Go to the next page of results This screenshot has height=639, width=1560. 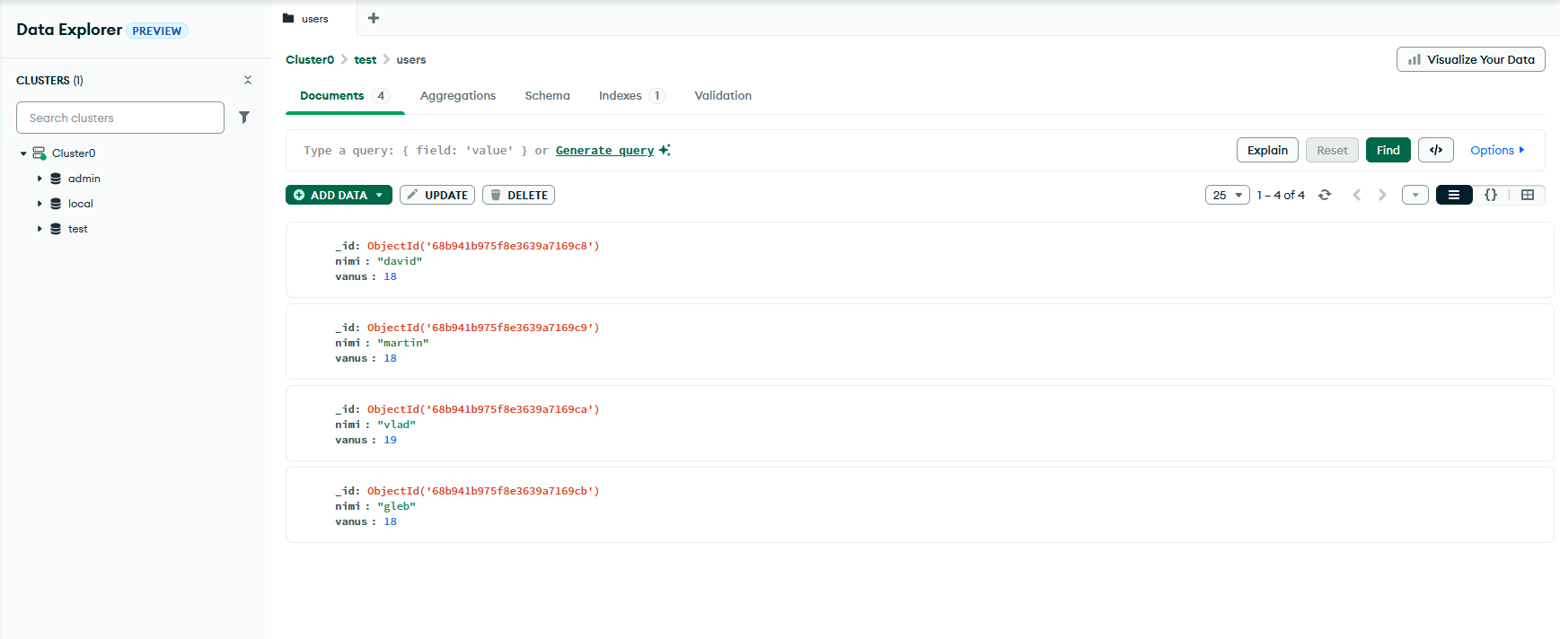pyautogui.click(x=1382, y=195)
